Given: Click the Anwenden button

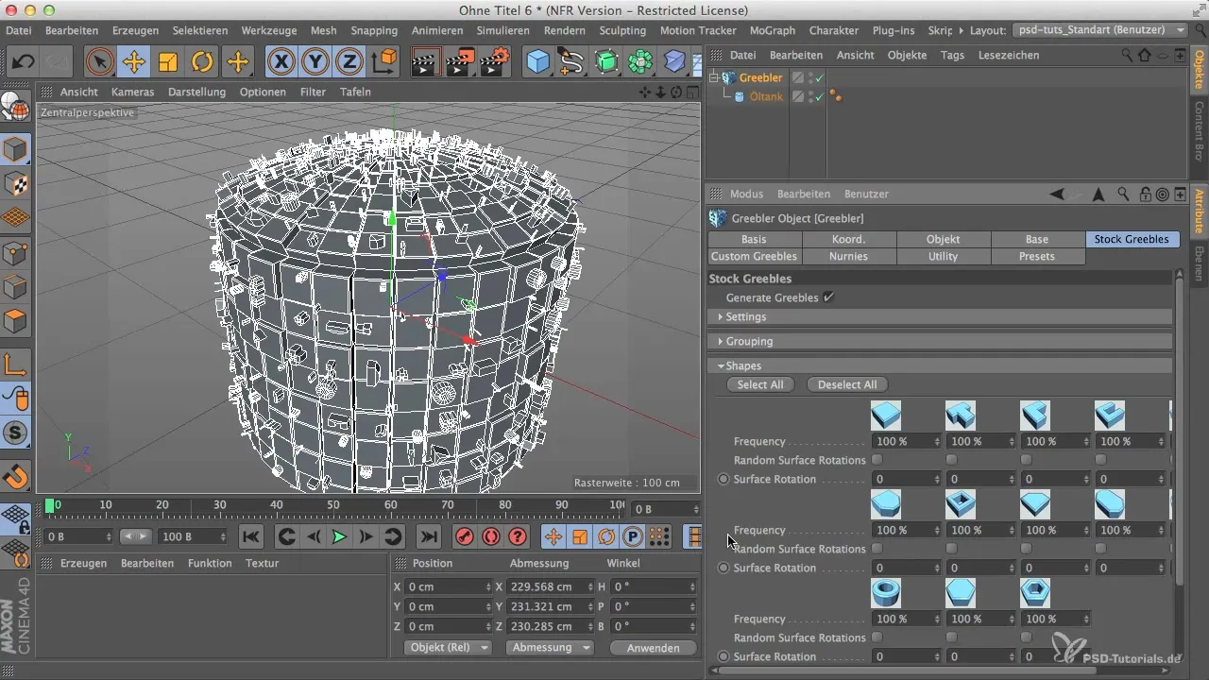Looking at the screenshot, I should [653, 647].
